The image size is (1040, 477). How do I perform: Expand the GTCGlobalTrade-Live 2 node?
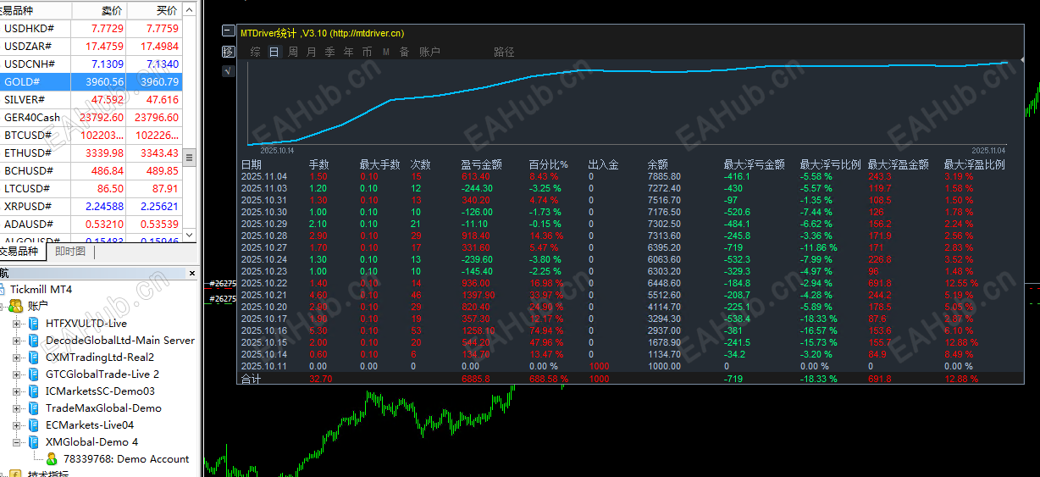pyautogui.click(x=17, y=374)
